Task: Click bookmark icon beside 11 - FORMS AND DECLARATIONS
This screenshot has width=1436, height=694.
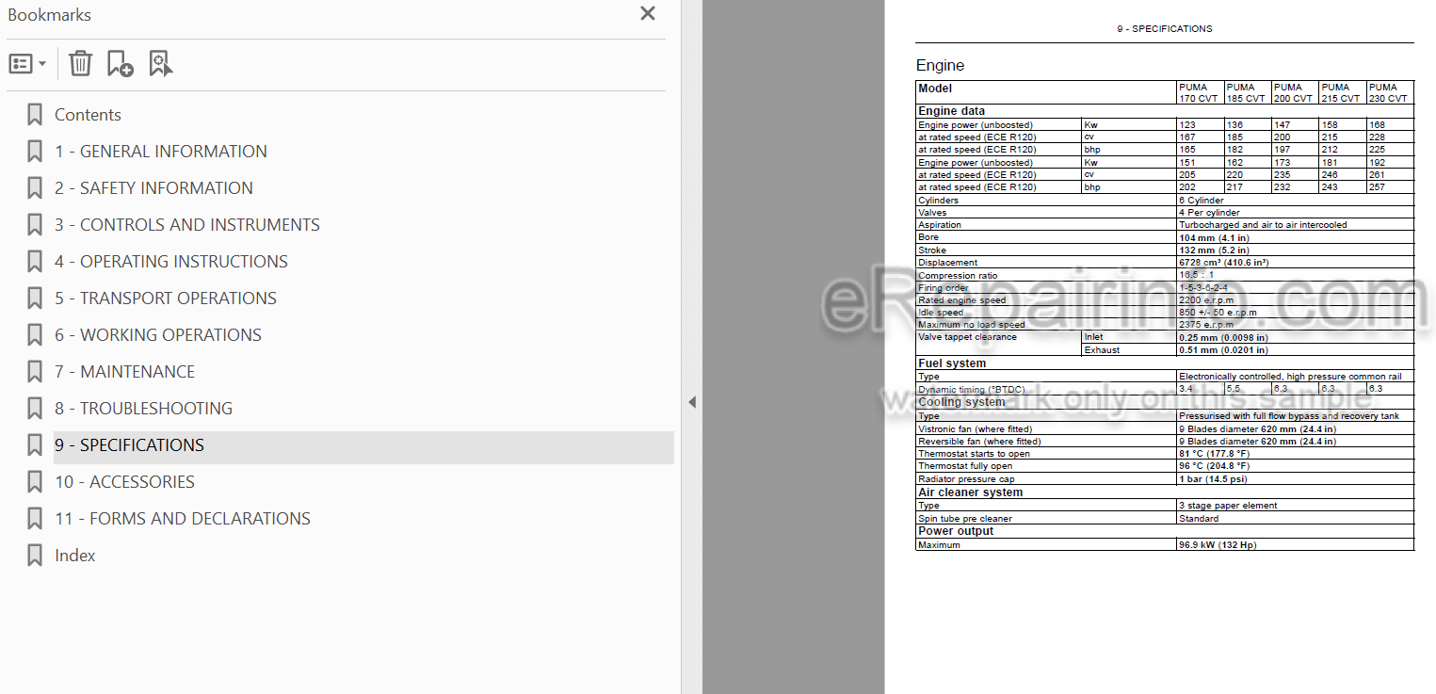Action: click(35, 519)
